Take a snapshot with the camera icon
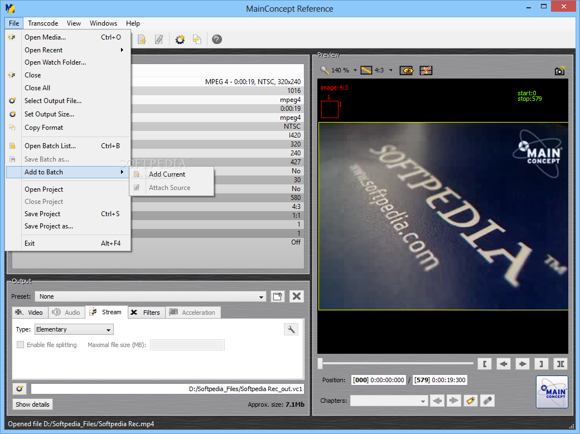This screenshot has width=580, height=434. 560,71
